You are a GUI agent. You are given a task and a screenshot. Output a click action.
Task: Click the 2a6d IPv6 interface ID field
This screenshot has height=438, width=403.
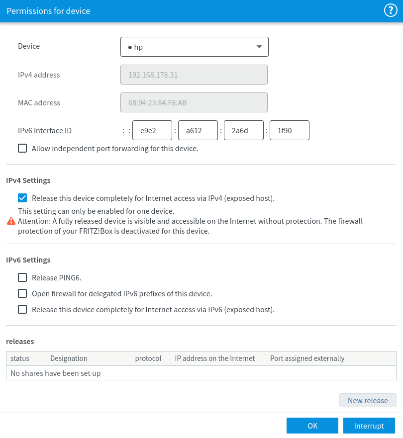click(244, 131)
